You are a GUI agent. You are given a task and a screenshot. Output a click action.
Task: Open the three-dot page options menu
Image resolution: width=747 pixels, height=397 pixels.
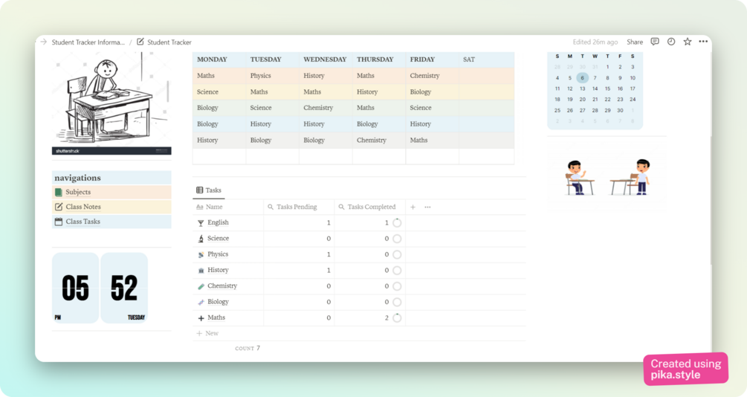pyautogui.click(x=703, y=42)
